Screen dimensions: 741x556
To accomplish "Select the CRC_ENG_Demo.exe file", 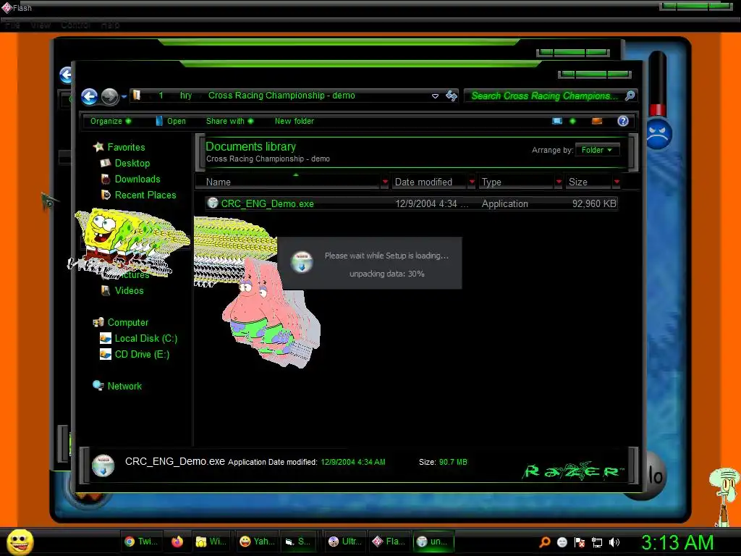I will pos(411,203).
